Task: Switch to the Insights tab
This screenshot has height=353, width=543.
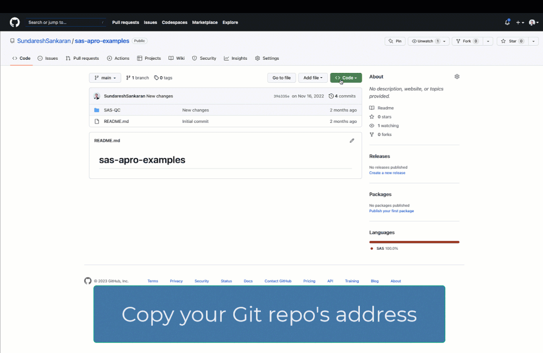Action: (x=235, y=58)
